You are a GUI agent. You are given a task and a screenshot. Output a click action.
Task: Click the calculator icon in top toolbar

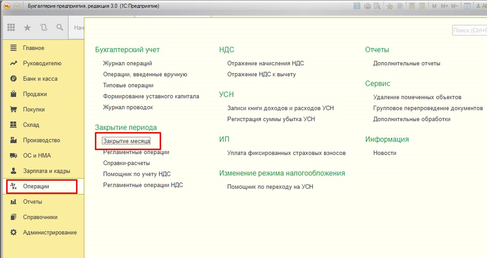(412, 6)
